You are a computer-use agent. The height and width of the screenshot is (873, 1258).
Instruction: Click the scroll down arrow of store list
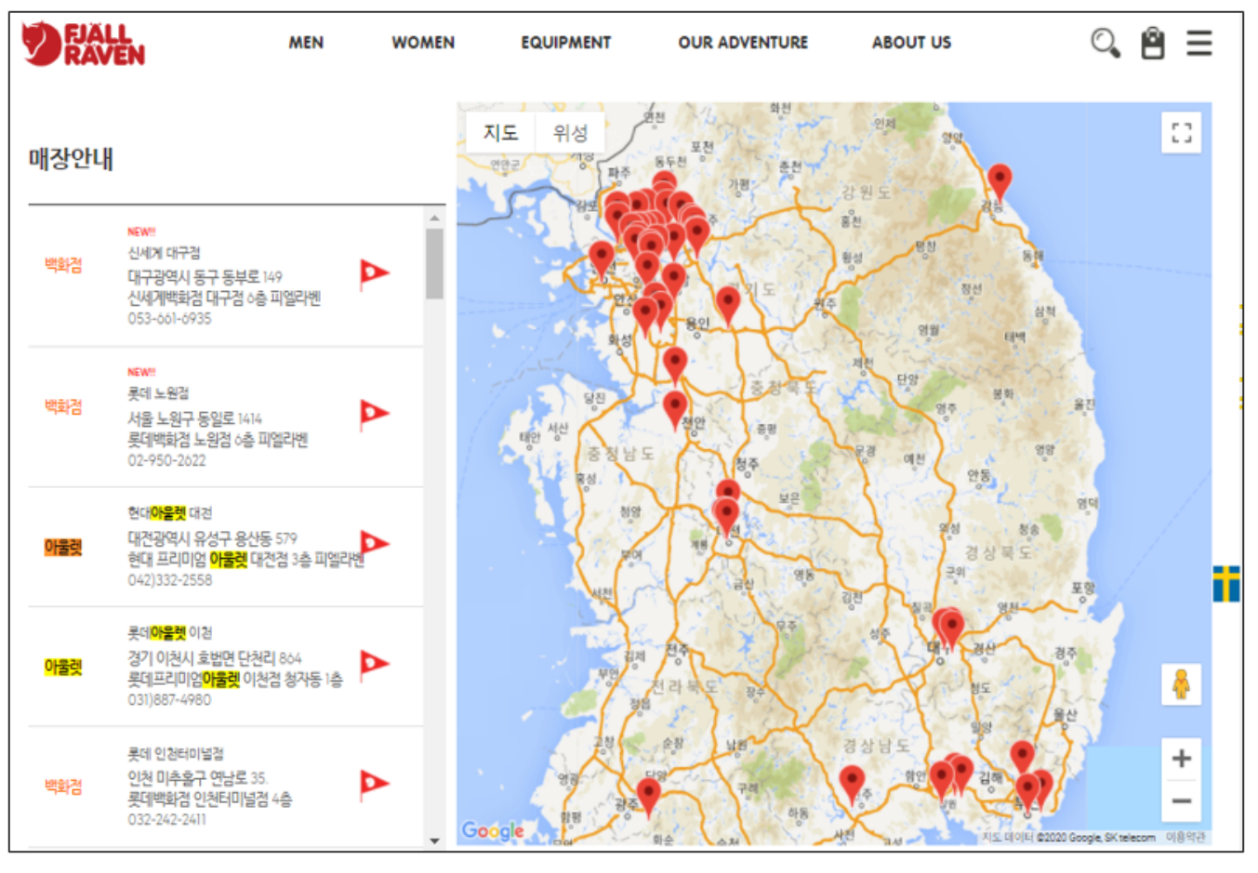(x=434, y=840)
